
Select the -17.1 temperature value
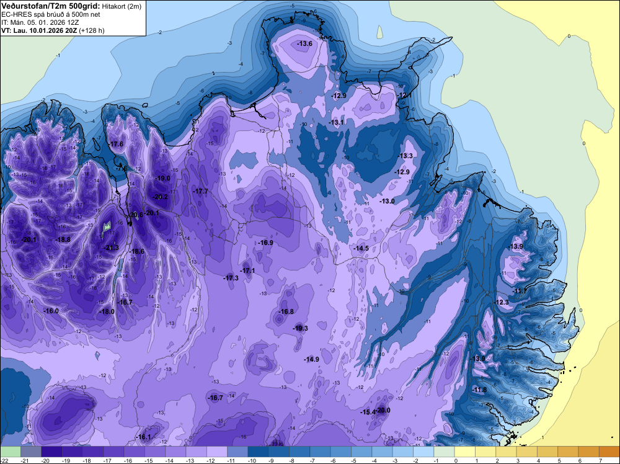[248, 271]
